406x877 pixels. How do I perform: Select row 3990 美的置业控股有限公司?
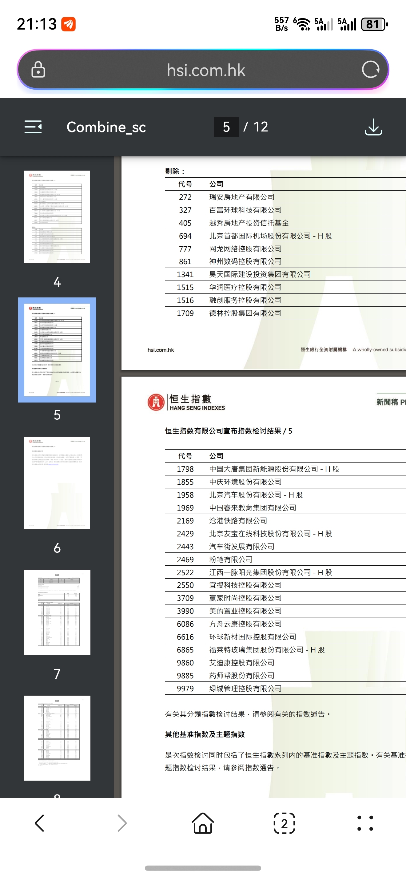(285, 611)
